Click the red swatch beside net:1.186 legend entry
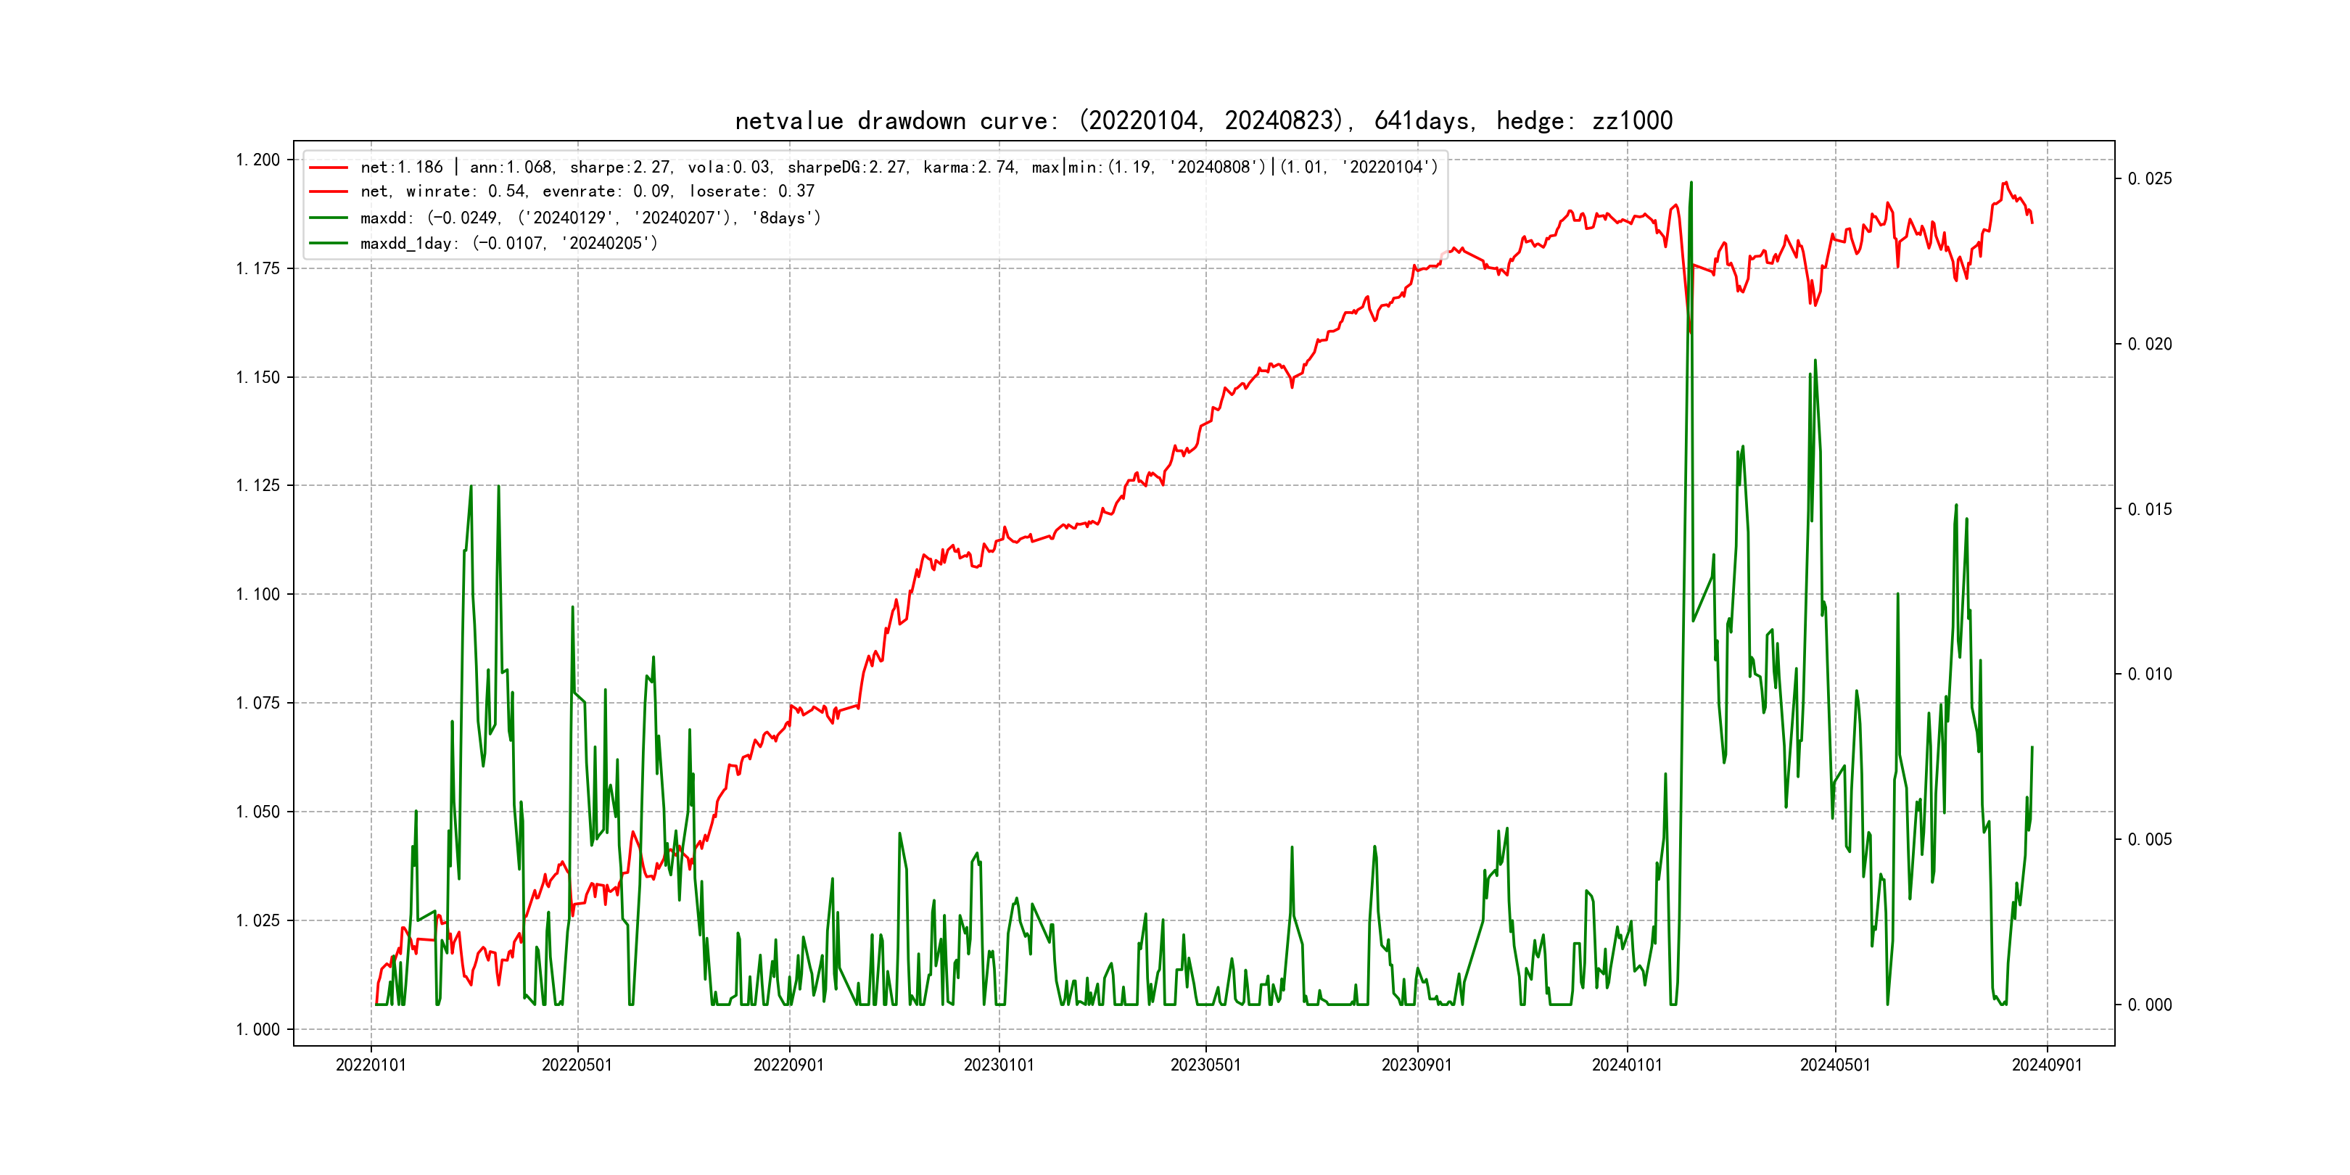 [329, 168]
